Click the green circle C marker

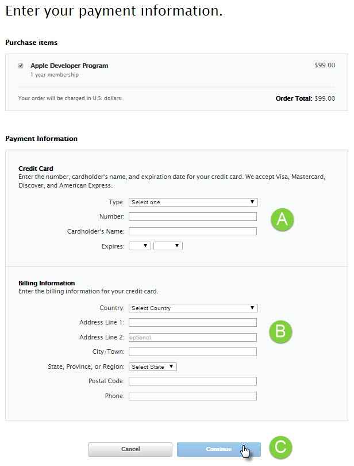pos(280,448)
